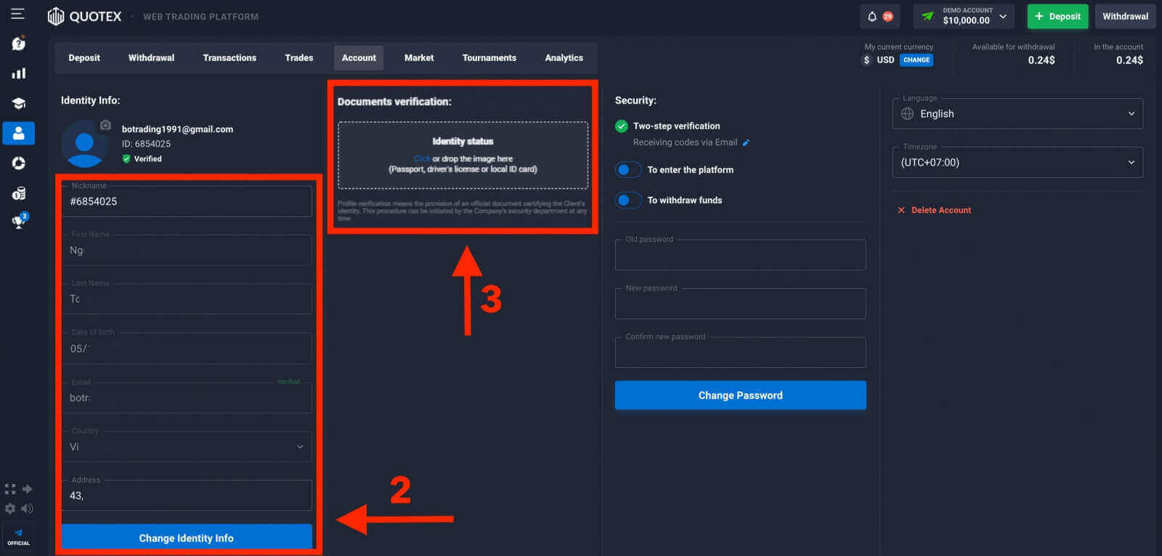Open the trading chart sidebar icon
1162x556 pixels.
tap(19, 73)
